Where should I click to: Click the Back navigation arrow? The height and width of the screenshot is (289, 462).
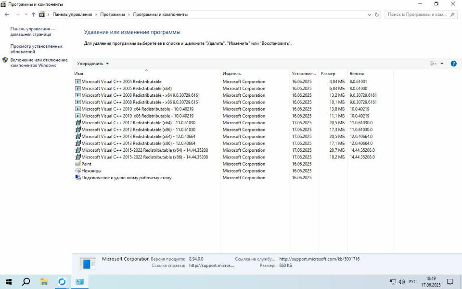[x=7, y=14]
